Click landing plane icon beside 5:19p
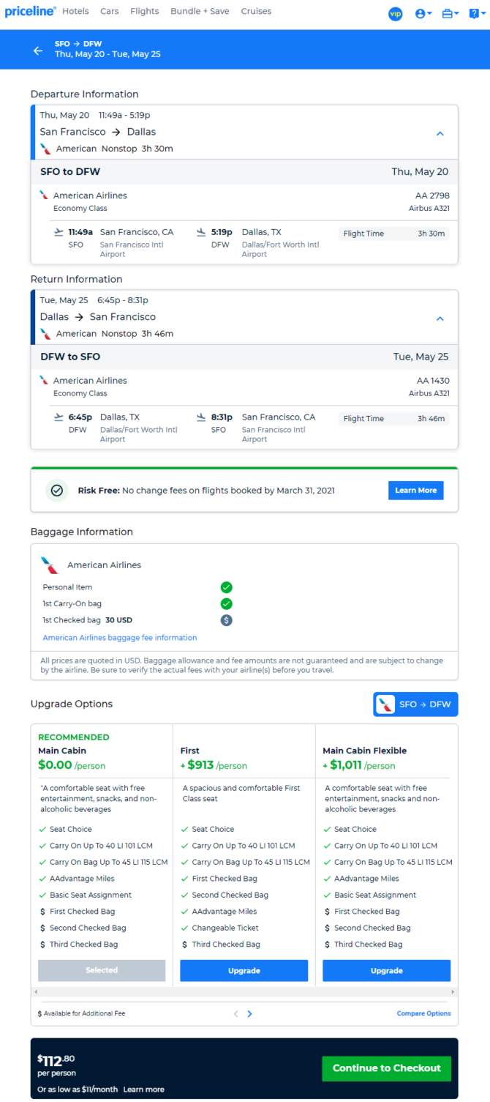The height and width of the screenshot is (1102, 490). point(202,232)
